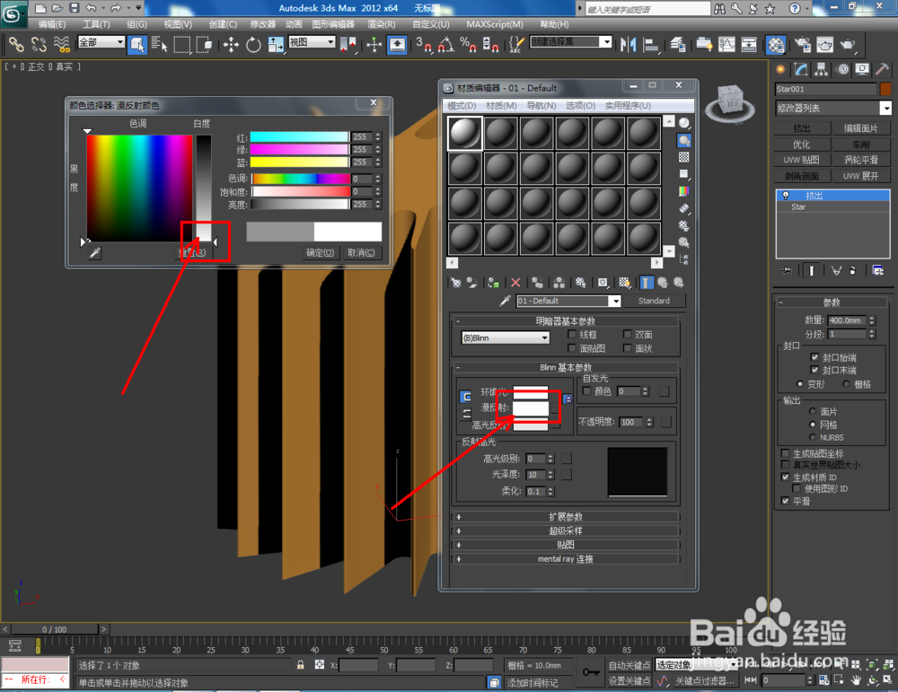Viewport: 898px width, 692px height.
Task: Open the 渲染(R) menu
Action: (381, 24)
